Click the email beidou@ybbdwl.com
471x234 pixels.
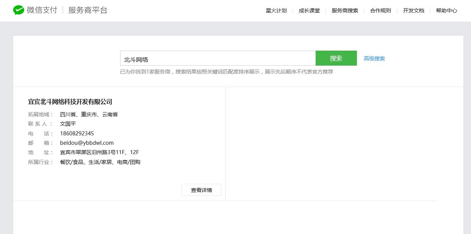(87, 142)
